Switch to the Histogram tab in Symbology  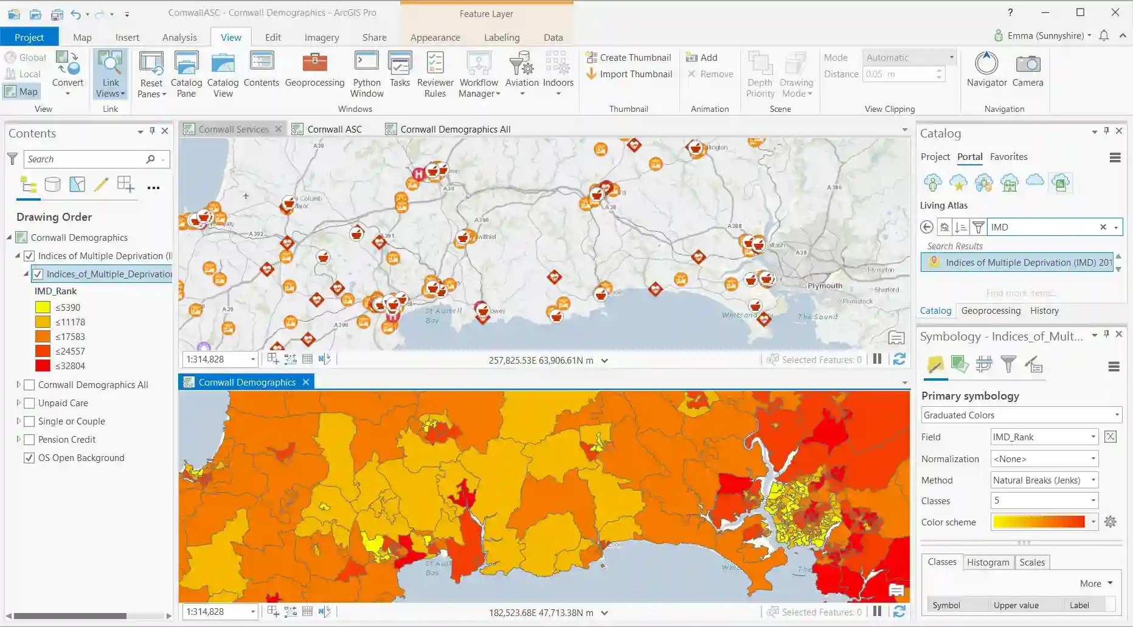pyautogui.click(x=988, y=562)
